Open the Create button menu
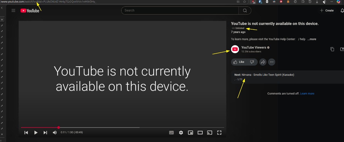Viewport: 344px width, 142px height. pos(327,10)
